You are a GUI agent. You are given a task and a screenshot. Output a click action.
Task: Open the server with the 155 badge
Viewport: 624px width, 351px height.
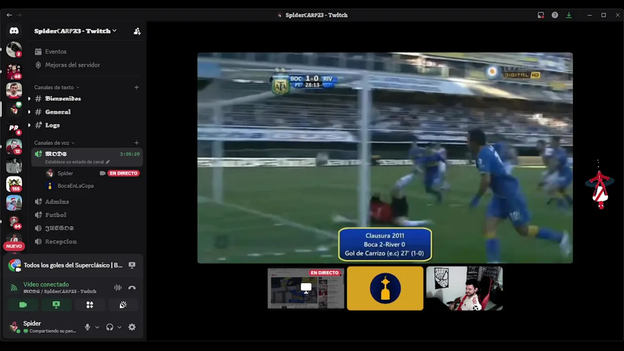click(14, 184)
